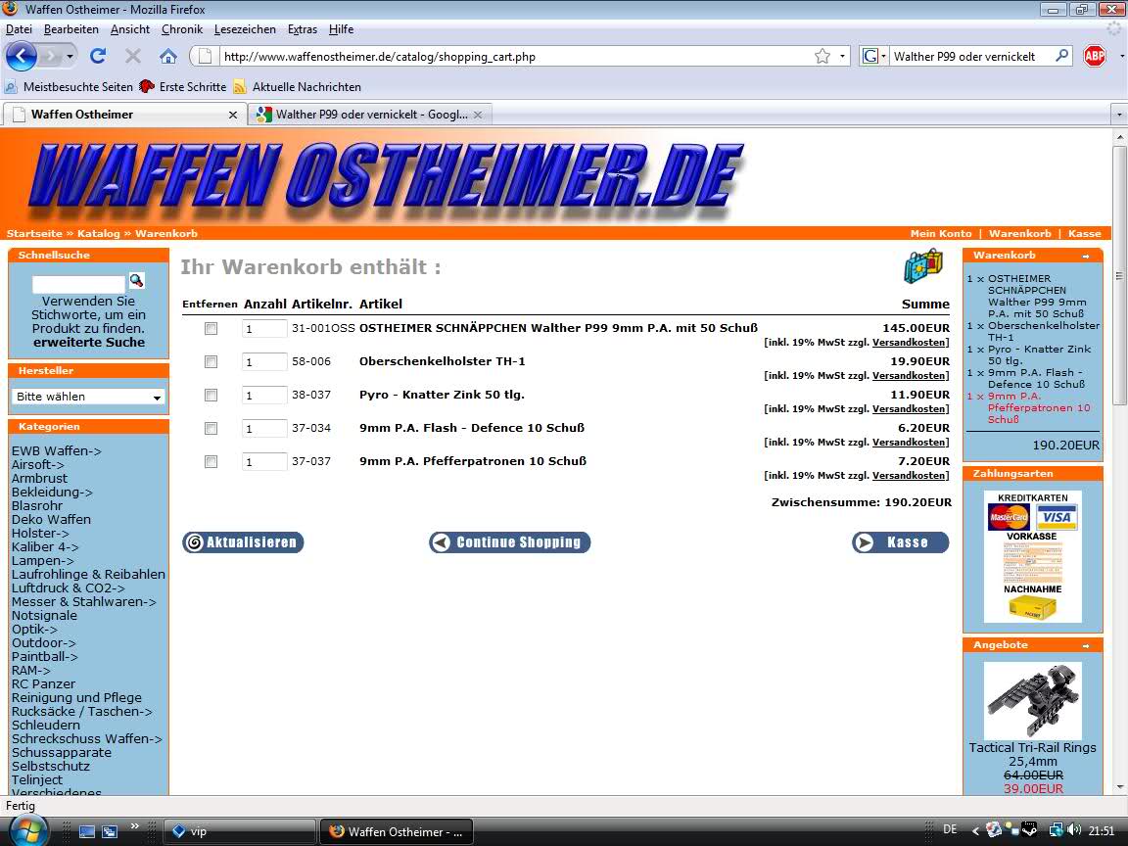This screenshot has height=846, width=1128.
Task: Open the Windows Start orb
Action: coord(28,830)
